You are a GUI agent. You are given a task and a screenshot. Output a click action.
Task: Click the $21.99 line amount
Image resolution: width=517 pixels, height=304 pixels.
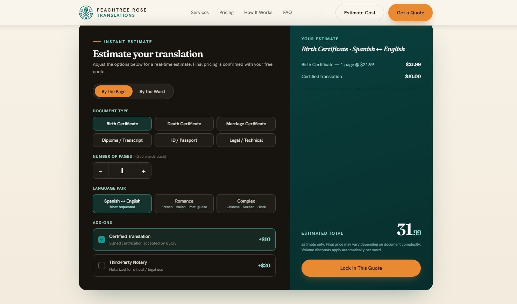pos(413,64)
